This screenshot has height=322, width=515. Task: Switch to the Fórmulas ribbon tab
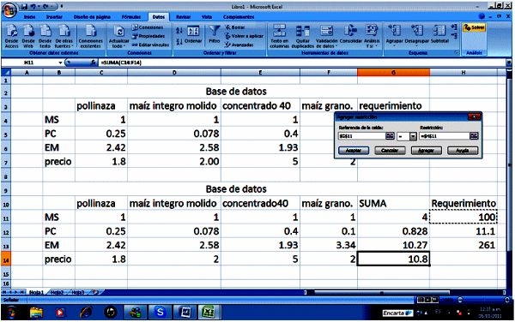pos(131,17)
